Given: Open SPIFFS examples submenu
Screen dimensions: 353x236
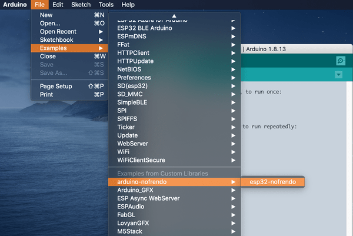Looking at the screenshot, I should coord(175,119).
